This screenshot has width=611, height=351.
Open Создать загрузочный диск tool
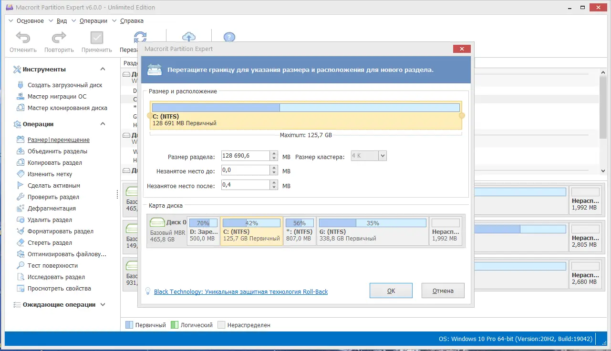click(x=65, y=85)
